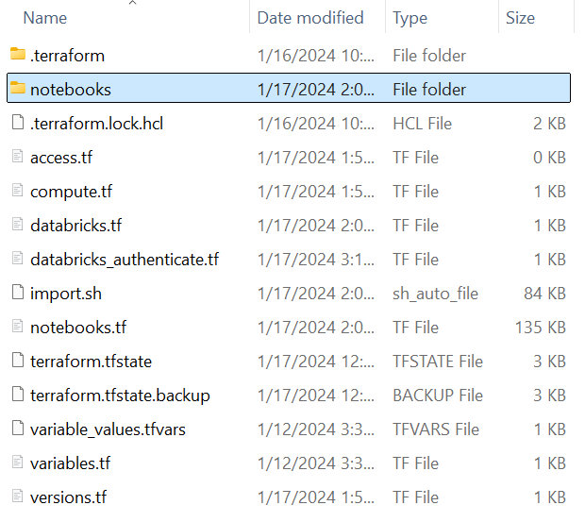Sort files by the Name column
585x522 pixels.
coord(45,18)
